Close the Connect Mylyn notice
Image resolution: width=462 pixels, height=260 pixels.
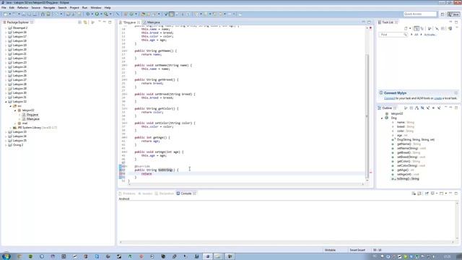pos(456,93)
